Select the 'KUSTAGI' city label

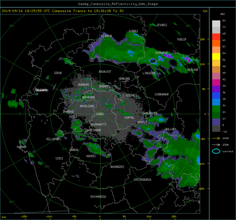[131, 95]
